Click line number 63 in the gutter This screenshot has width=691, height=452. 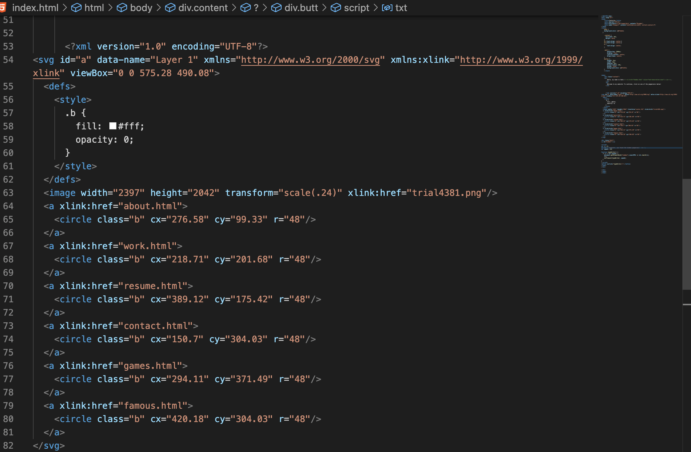tap(8, 193)
